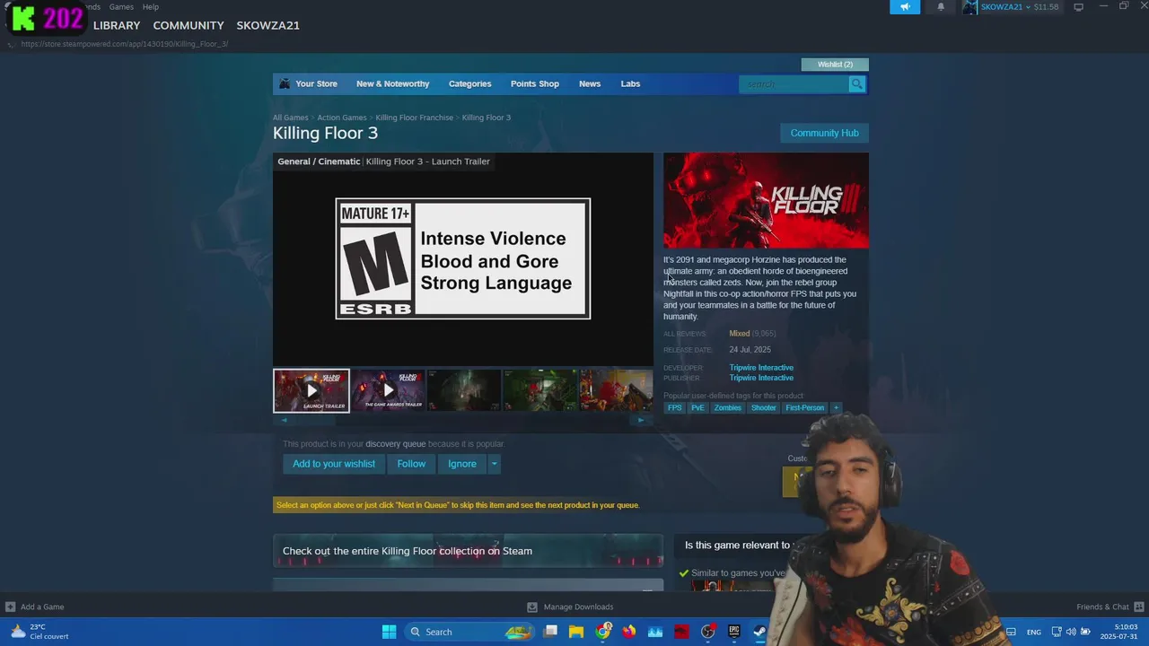1149x646 pixels.
Task: Click the All Games breadcrumb
Action: pyautogui.click(x=291, y=118)
